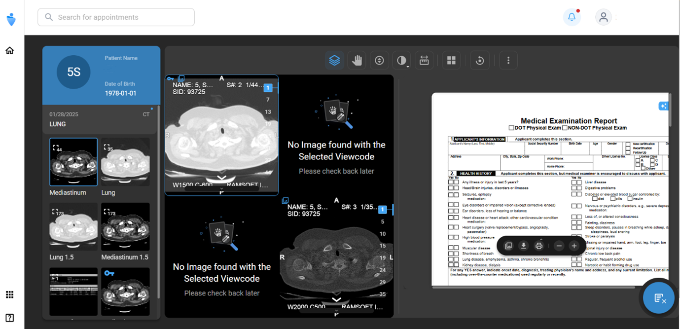Viewport: 680px width, 329px height.
Task: Zoom in the document with plus button
Action: click(x=574, y=246)
